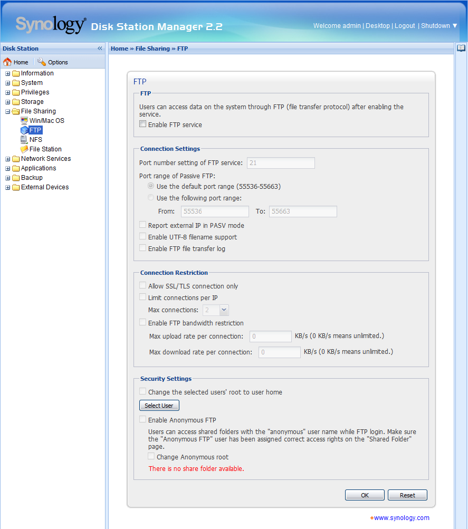Viewport: 468px width, 529px height.
Task: Select the FTP tree item
Action: tap(35, 130)
